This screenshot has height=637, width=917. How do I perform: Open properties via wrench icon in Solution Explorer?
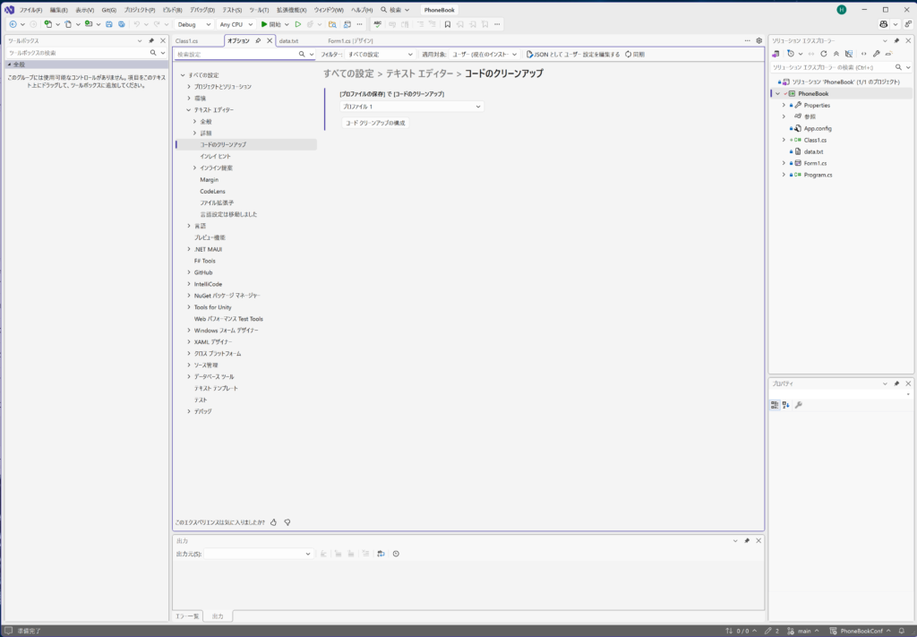pos(876,54)
